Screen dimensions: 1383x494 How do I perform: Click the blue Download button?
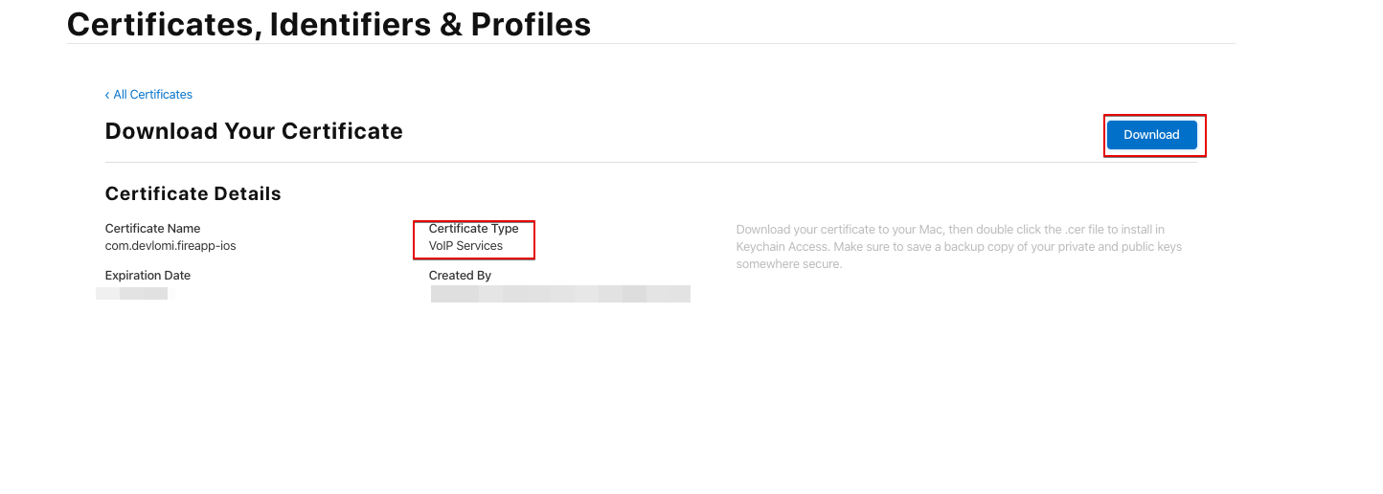(1151, 135)
